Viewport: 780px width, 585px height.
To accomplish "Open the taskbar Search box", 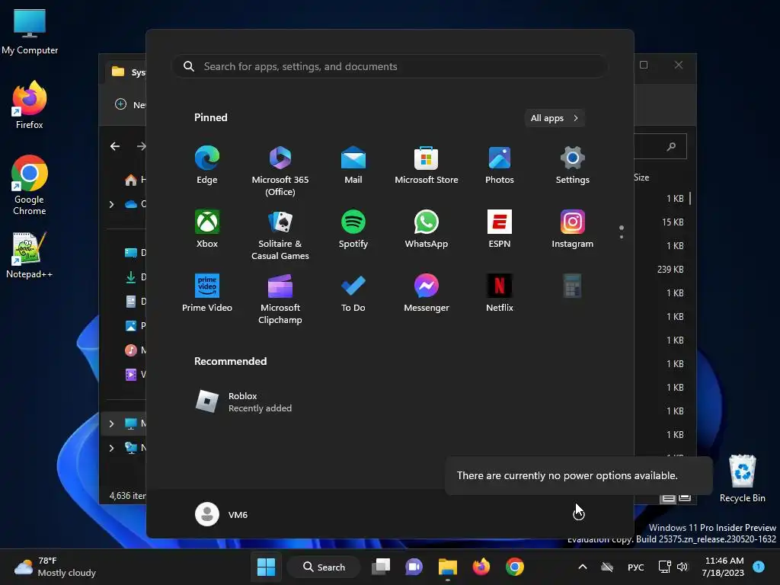I will coord(324,567).
